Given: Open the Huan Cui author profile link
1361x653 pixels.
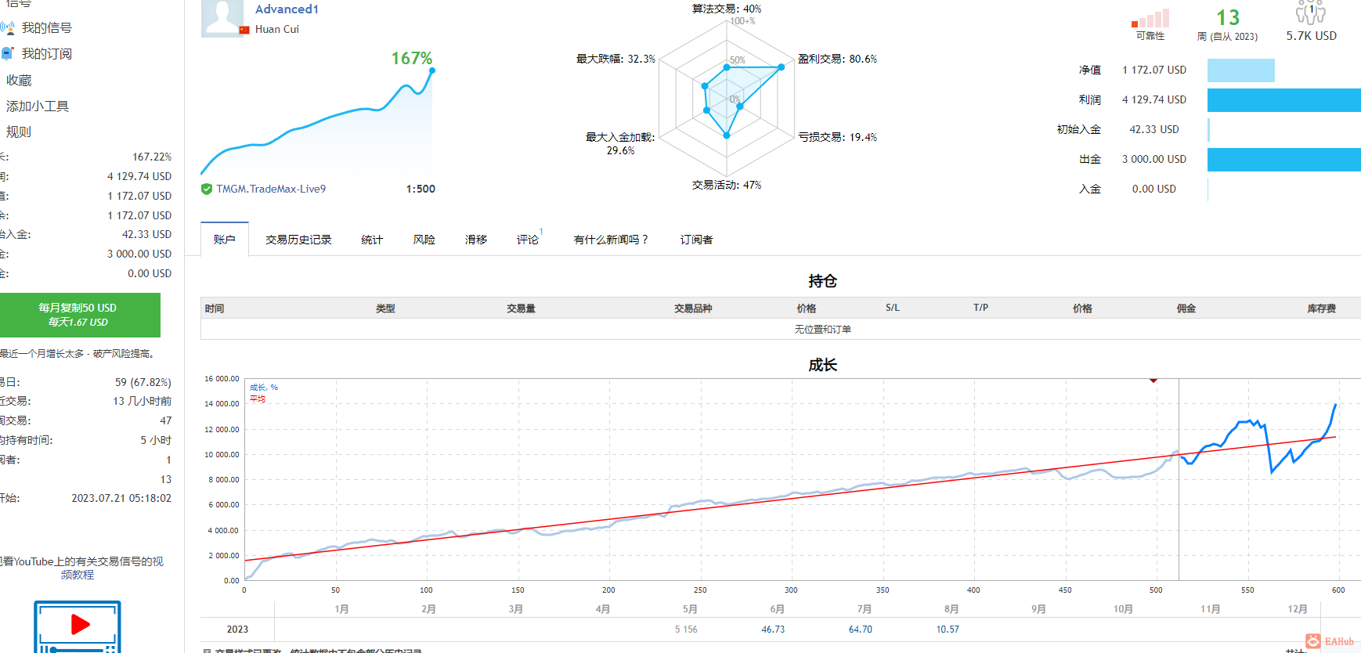Looking at the screenshot, I should click(277, 29).
